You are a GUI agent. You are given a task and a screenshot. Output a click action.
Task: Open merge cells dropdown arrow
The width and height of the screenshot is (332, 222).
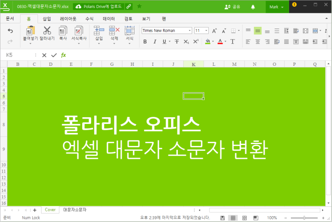click(320, 31)
